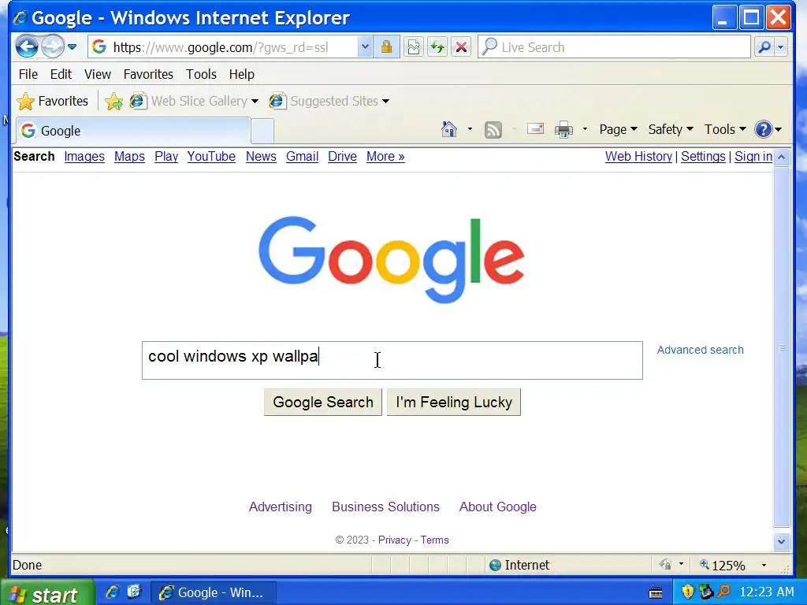Click the Forward navigation arrow
This screenshot has height=605, width=807.
pyautogui.click(x=52, y=47)
